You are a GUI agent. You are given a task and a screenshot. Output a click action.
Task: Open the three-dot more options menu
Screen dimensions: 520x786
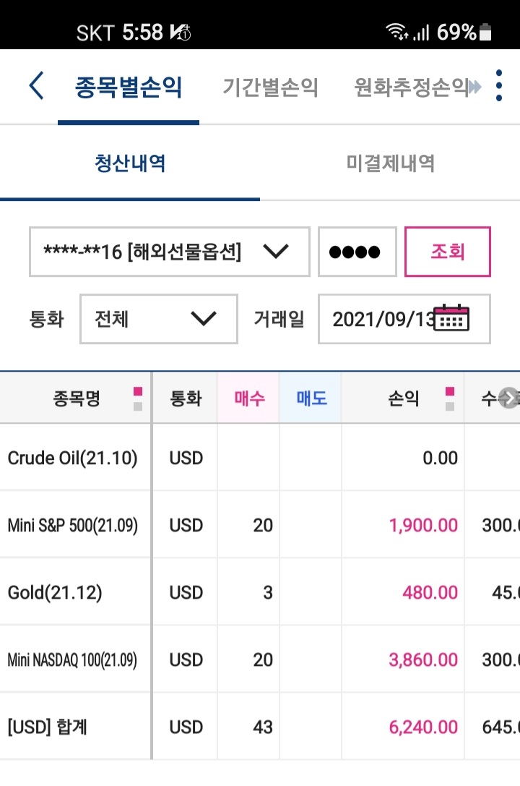point(498,86)
